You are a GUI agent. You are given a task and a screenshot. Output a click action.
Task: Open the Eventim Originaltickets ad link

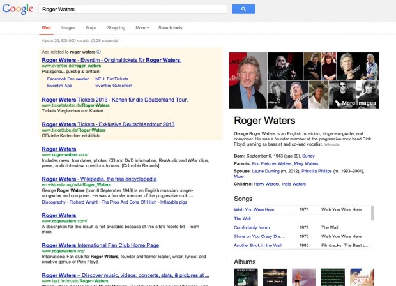112,60
